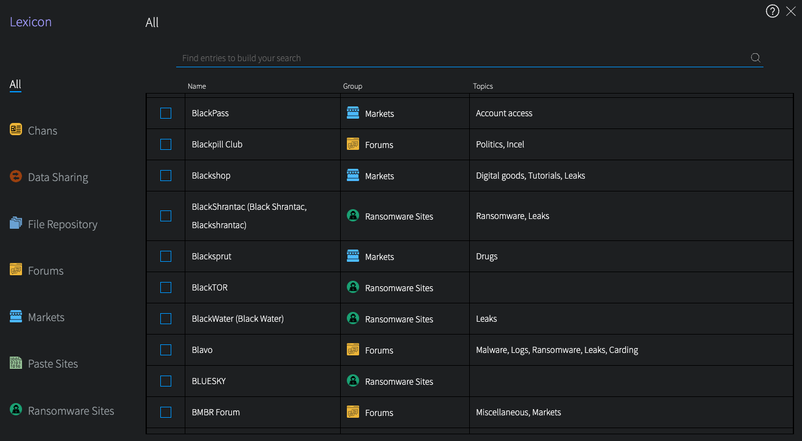Check the Blavo checkbox
Image resolution: width=802 pixels, height=441 pixels.
click(166, 350)
